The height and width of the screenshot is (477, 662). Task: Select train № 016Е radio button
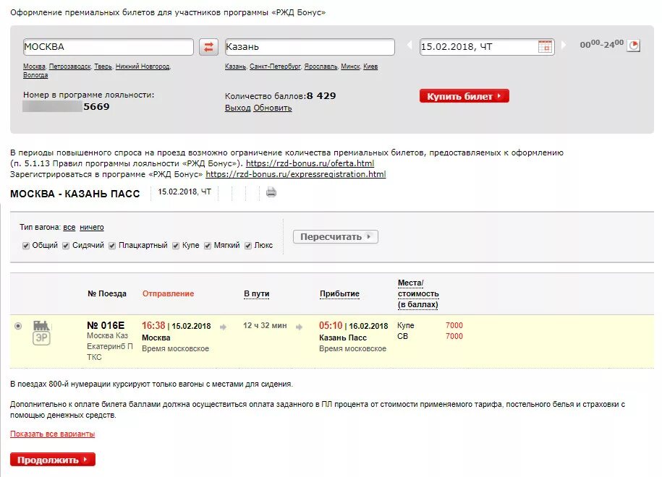coord(18,326)
